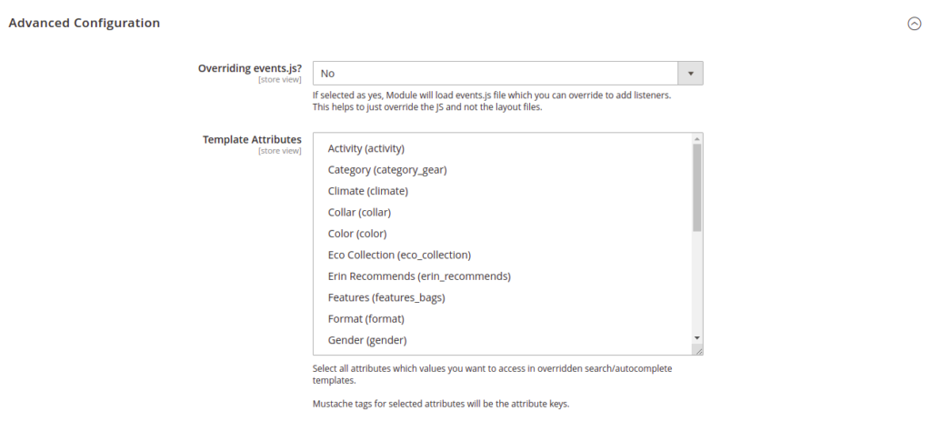Click the Template Attributes scrollbar thumb

tap(697, 187)
